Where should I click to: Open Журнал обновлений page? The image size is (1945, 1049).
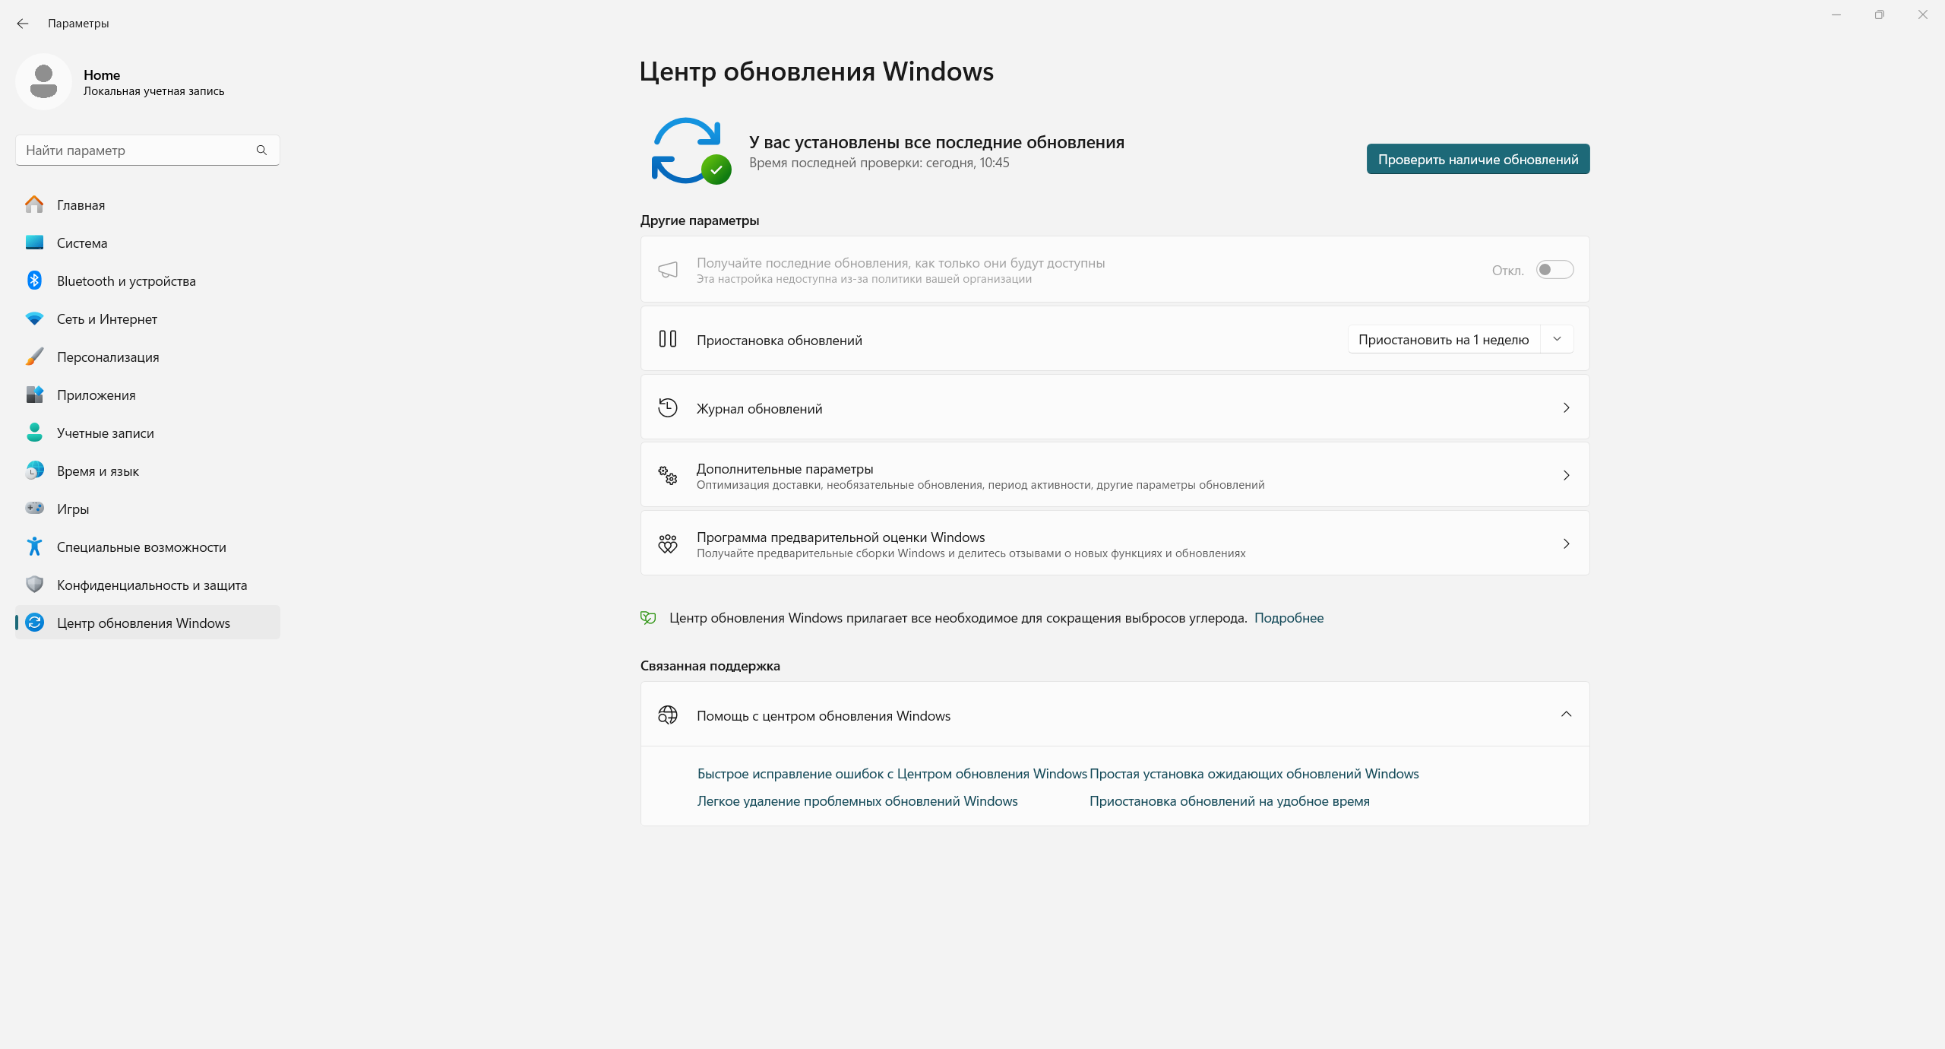pos(1113,407)
